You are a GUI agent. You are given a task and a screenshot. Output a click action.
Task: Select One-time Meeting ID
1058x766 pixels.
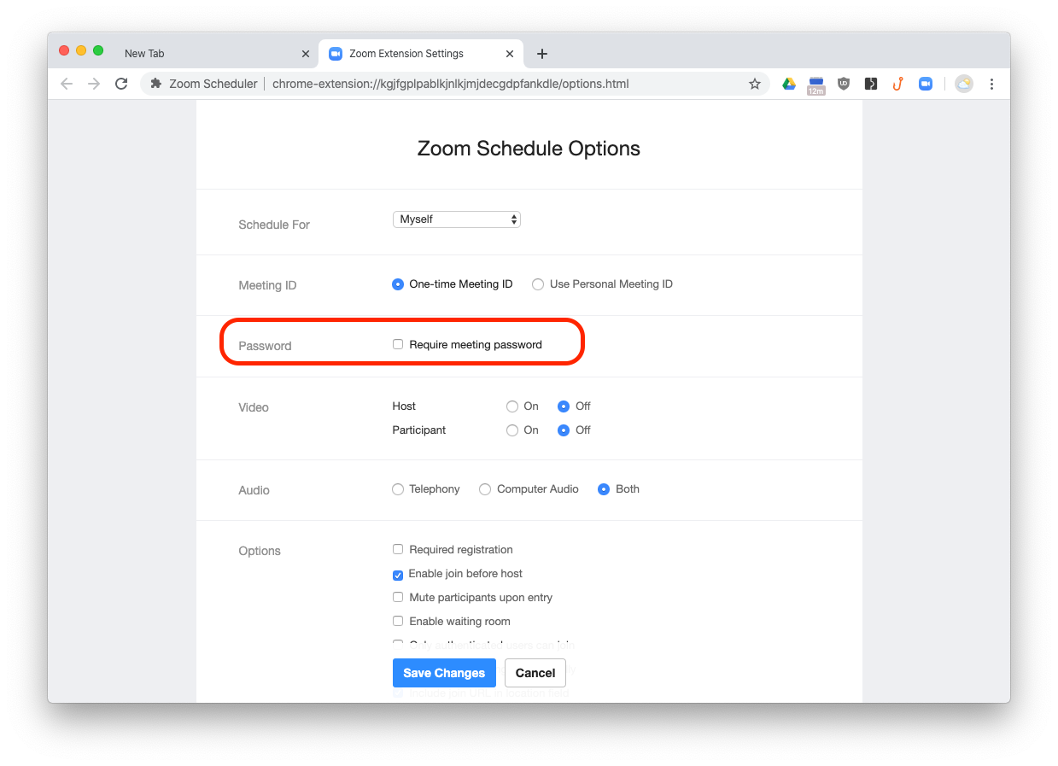coord(398,284)
